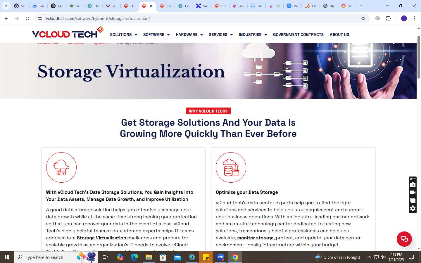Open a new browser tab
The height and width of the screenshot is (263, 421).
point(361,6)
